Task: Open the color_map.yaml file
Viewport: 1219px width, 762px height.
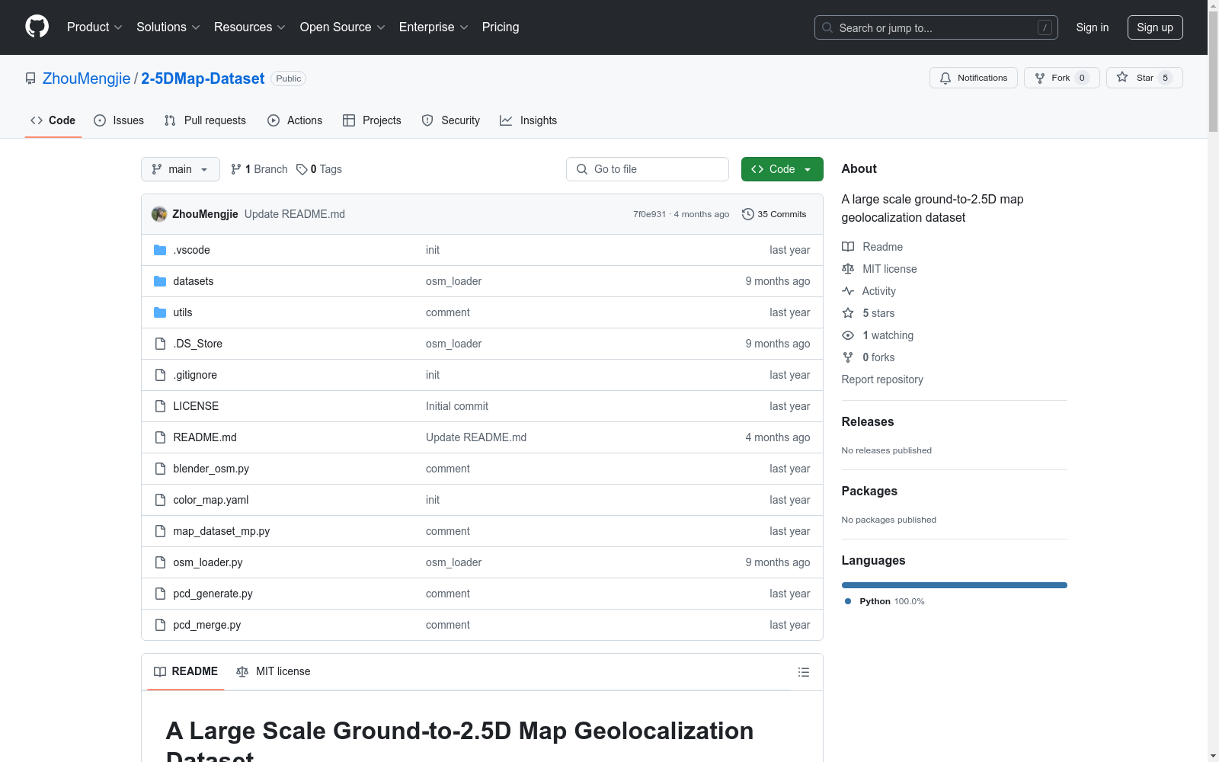Action: 211,500
